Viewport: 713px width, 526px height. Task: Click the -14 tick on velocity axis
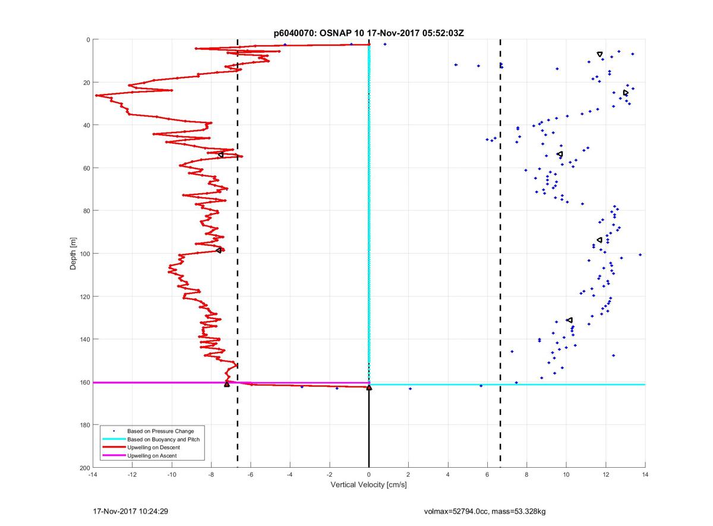(93, 475)
